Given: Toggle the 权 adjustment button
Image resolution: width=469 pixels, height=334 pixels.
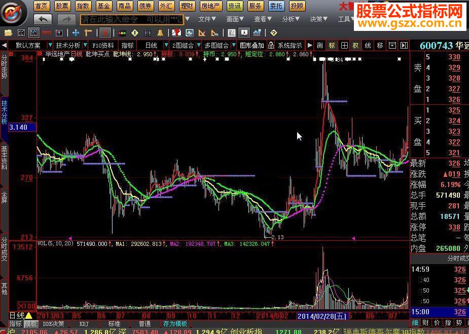Looking at the screenshot, I should click(x=355, y=46).
